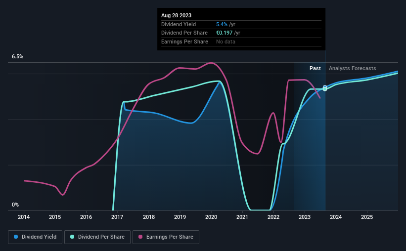Click the 6.5% y-axis label
The height and width of the screenshot is (251, 406).
[x=18, y=56]
